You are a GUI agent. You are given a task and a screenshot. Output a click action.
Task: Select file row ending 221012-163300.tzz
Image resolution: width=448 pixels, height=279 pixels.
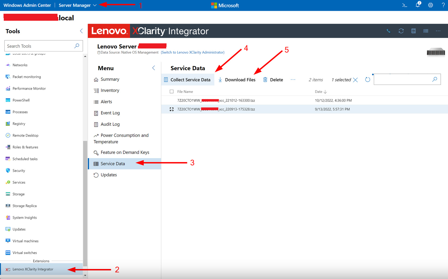tap(304, 100)
